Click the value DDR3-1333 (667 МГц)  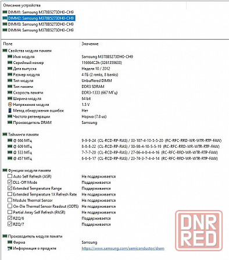(99, 92)
